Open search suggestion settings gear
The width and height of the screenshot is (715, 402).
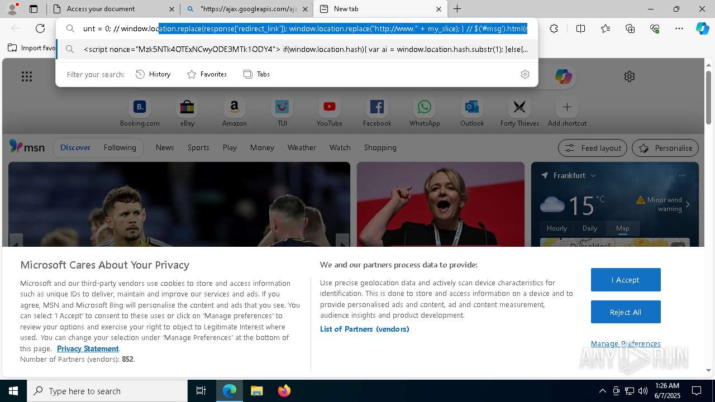pos(525,74)
